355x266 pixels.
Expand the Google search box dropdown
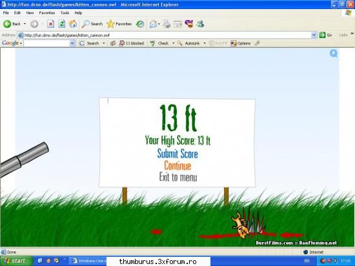[72, 43]
